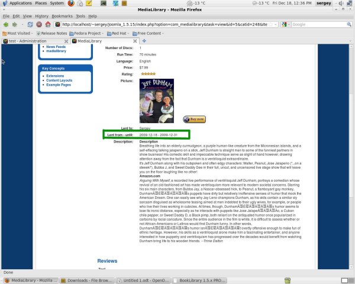The height and width of the screenshot is (284, 355).
Task: Launch Firefox from the top panel icon
Action: pyautogui.click(x=71, y=3)
